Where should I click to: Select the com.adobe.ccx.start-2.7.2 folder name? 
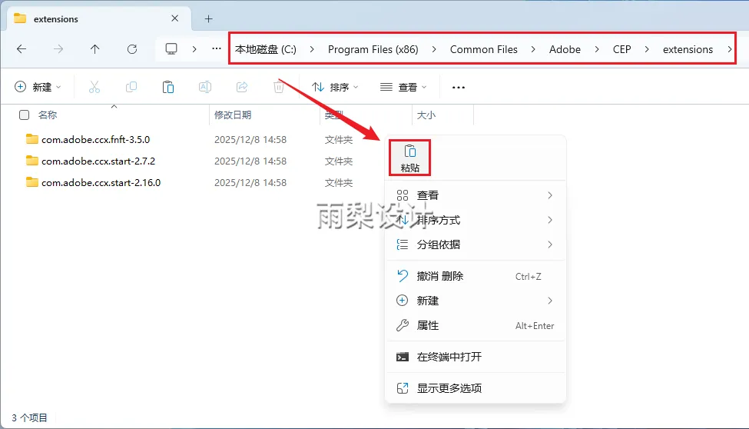(x=98, y=161)
